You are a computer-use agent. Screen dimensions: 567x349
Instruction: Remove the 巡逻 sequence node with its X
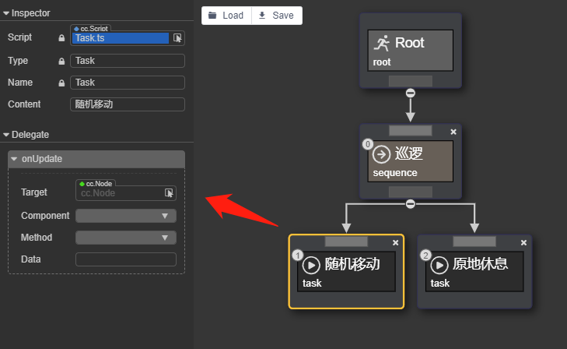tap(453, 132)
